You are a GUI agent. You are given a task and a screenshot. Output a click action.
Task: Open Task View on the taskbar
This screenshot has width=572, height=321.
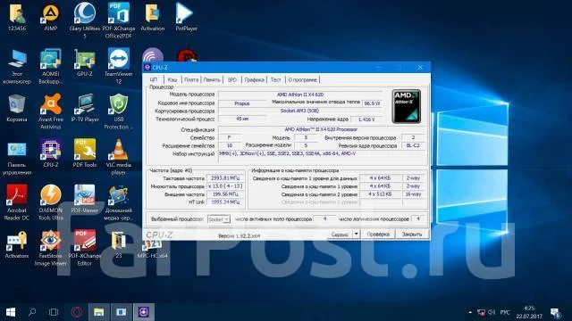tap(54, 312)
